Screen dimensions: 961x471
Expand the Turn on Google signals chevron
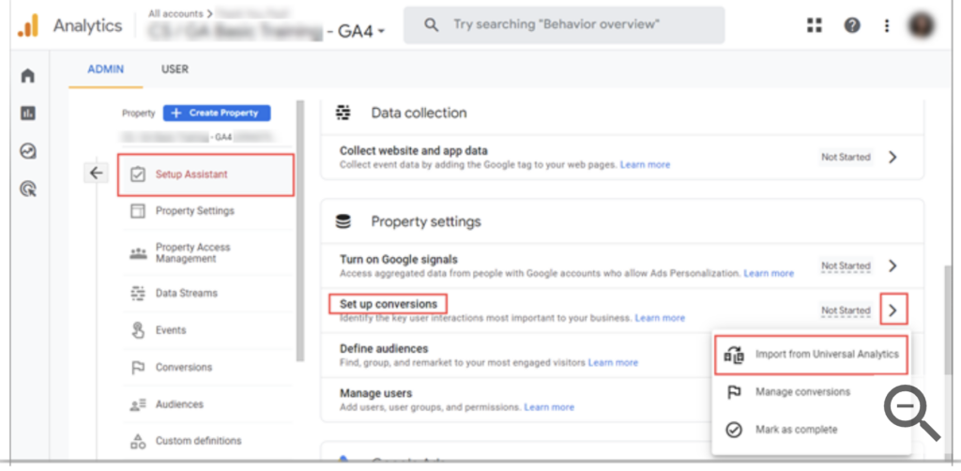(892, 266)
